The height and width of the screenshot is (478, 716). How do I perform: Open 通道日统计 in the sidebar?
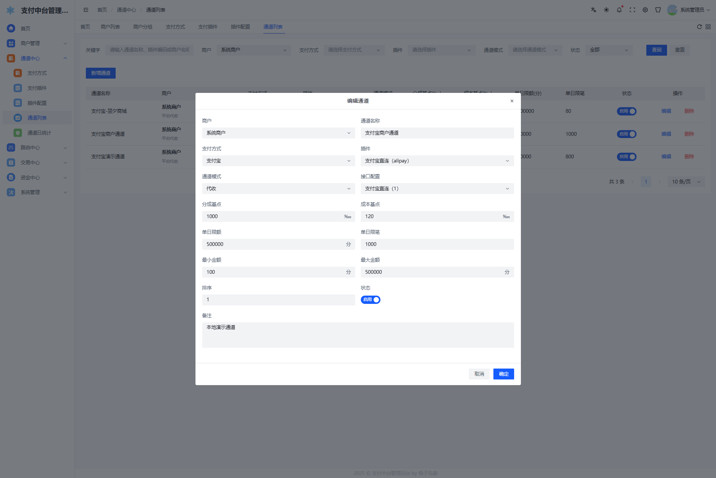tap(39, 133)
